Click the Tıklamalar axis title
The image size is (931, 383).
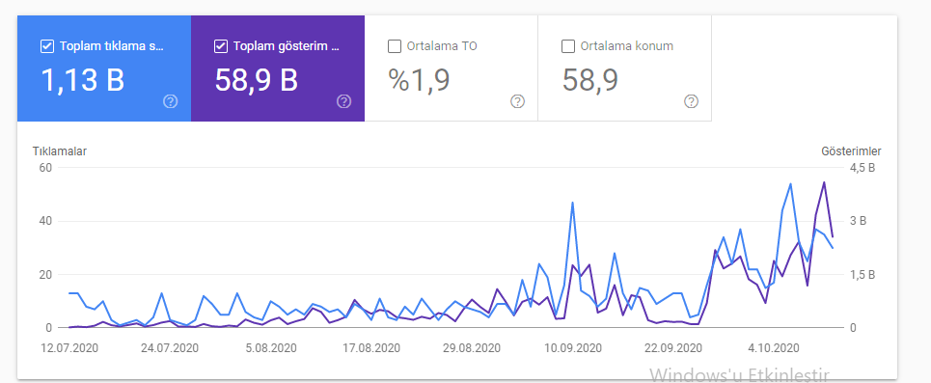tap(60, 151)
